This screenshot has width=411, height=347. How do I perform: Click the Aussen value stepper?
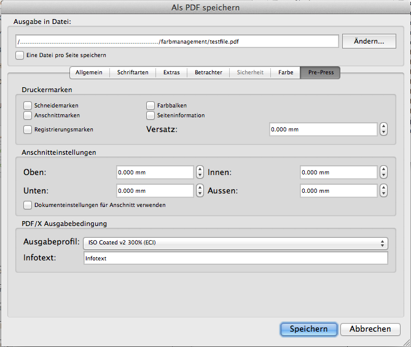[x=384, y=191]
